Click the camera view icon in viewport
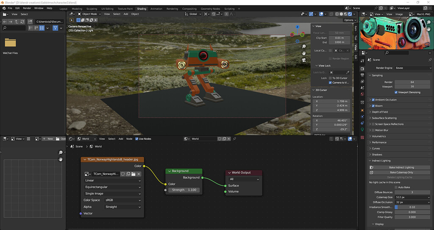This screenshot has height=230, width=434. click(304, 60)
